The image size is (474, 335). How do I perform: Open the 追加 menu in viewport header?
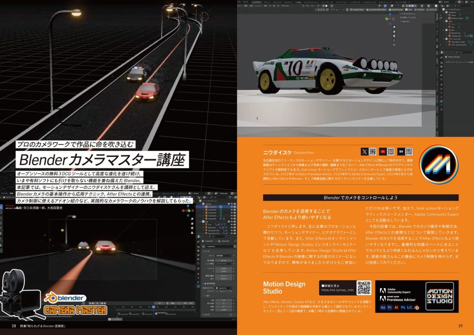[251, 6]
